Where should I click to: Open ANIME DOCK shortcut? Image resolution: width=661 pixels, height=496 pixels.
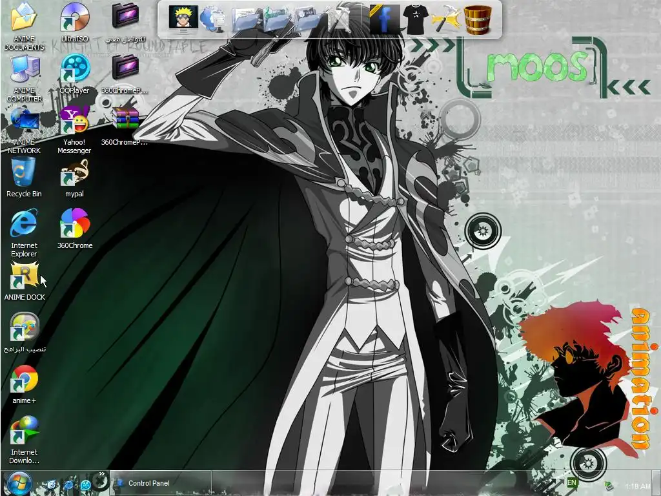tap(24, 275)
